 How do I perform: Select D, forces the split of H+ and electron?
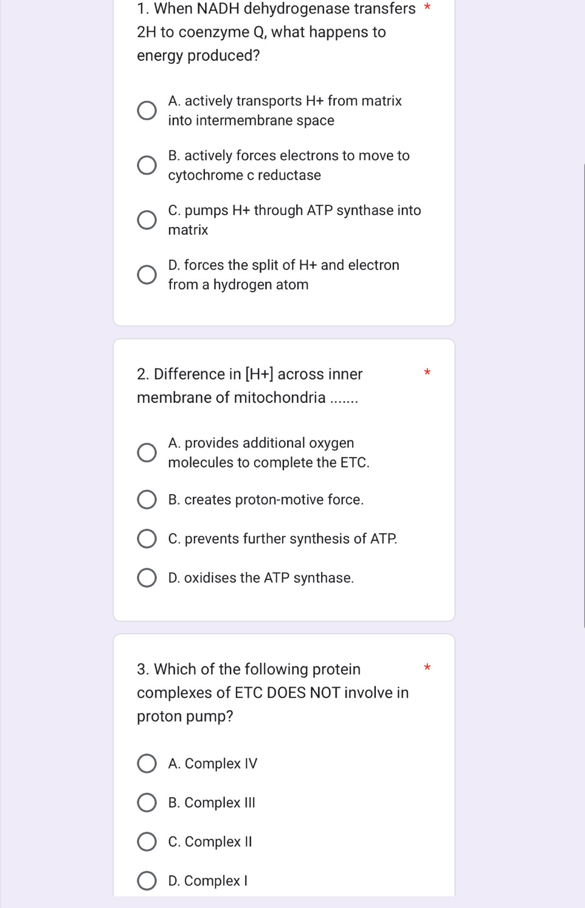tap(147, 275)
